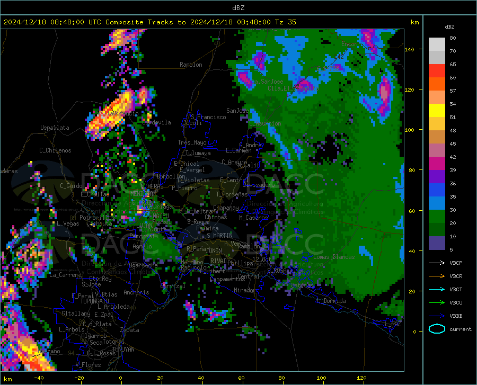477x385 pixels.
Task: Select the purple swatch in the dBZ scale
Action: click(437, 177)
